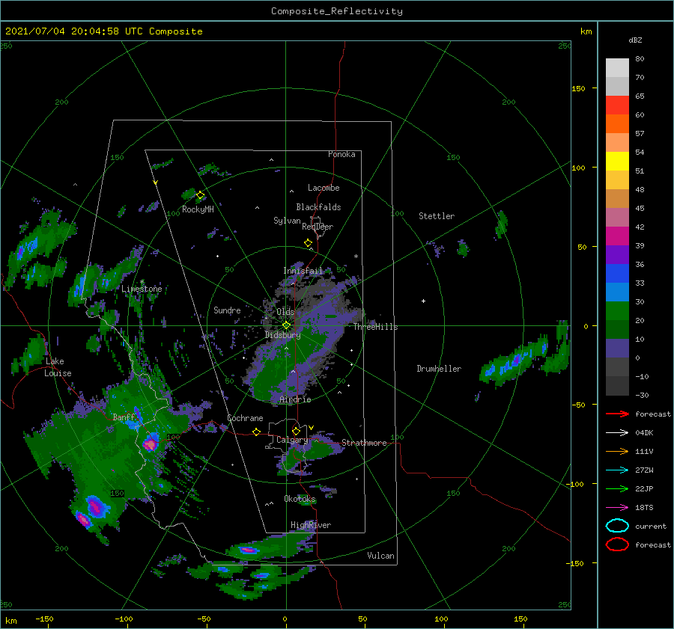The width and height of the screenshot is (674, 629).
Task: Click the light gray 80-70 dBZ swatch
Action: click(x=617, y=68)
